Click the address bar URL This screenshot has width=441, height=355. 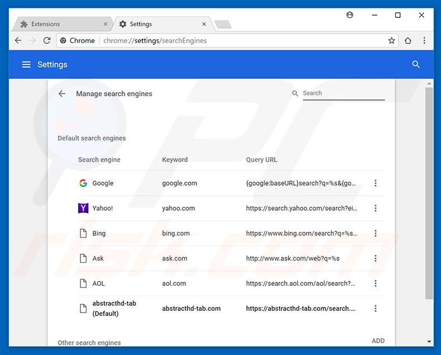pyautogui.click(x=155, y=41)
